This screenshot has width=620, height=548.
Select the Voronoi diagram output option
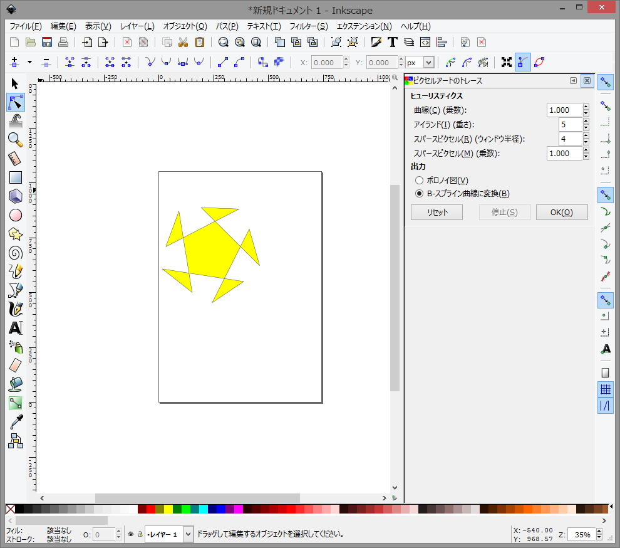point(420,181)
